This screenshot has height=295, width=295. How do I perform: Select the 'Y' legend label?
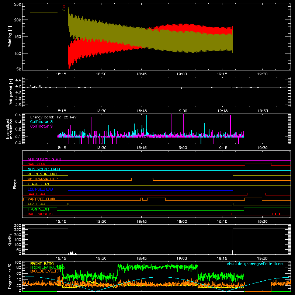pos(64,11)
